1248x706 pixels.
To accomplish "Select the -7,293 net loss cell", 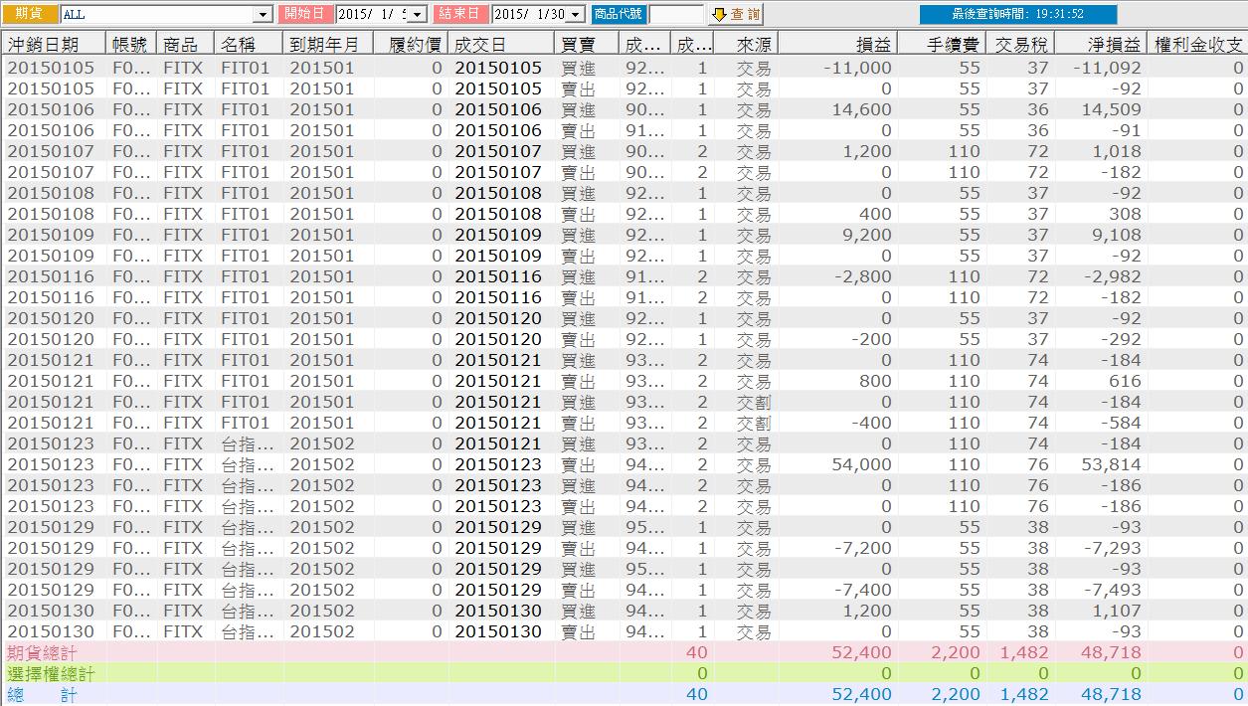I will point(1113,548).
